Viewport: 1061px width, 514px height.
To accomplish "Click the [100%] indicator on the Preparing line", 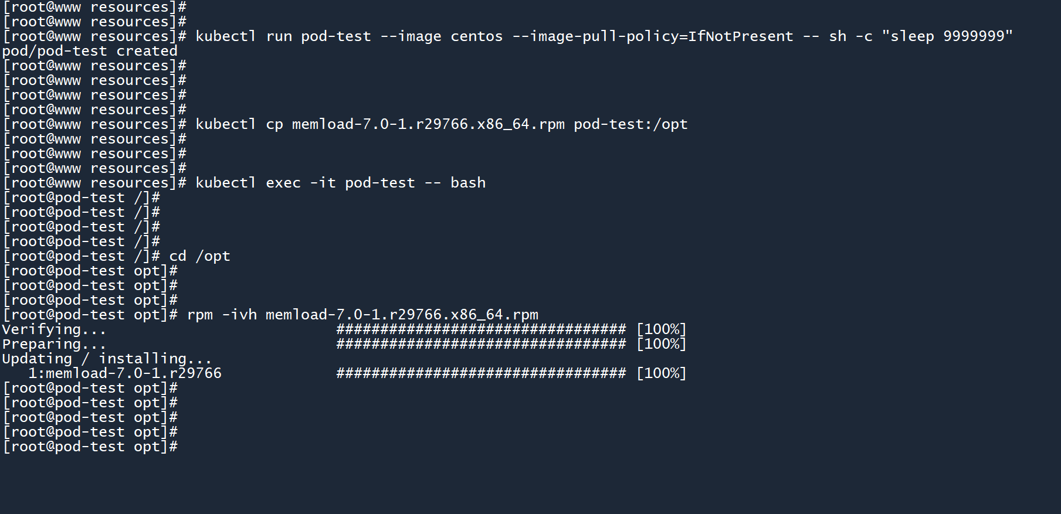I will pos(661,344).
